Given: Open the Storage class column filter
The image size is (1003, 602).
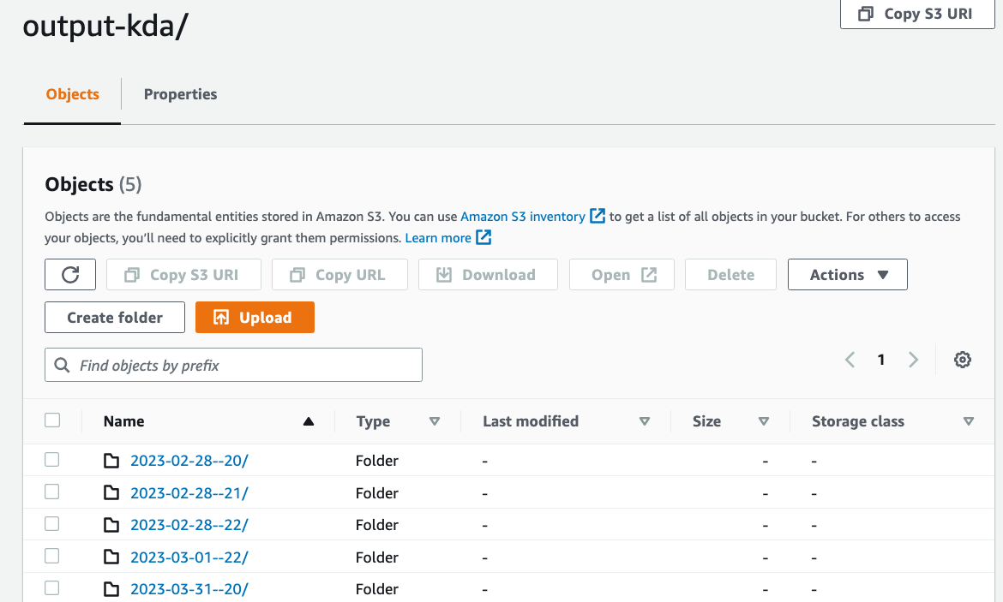Looking at the screenshot, I should click(969, 421).
